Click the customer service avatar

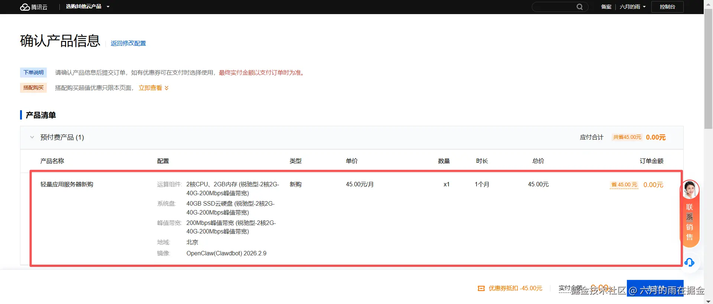(690, 190)
